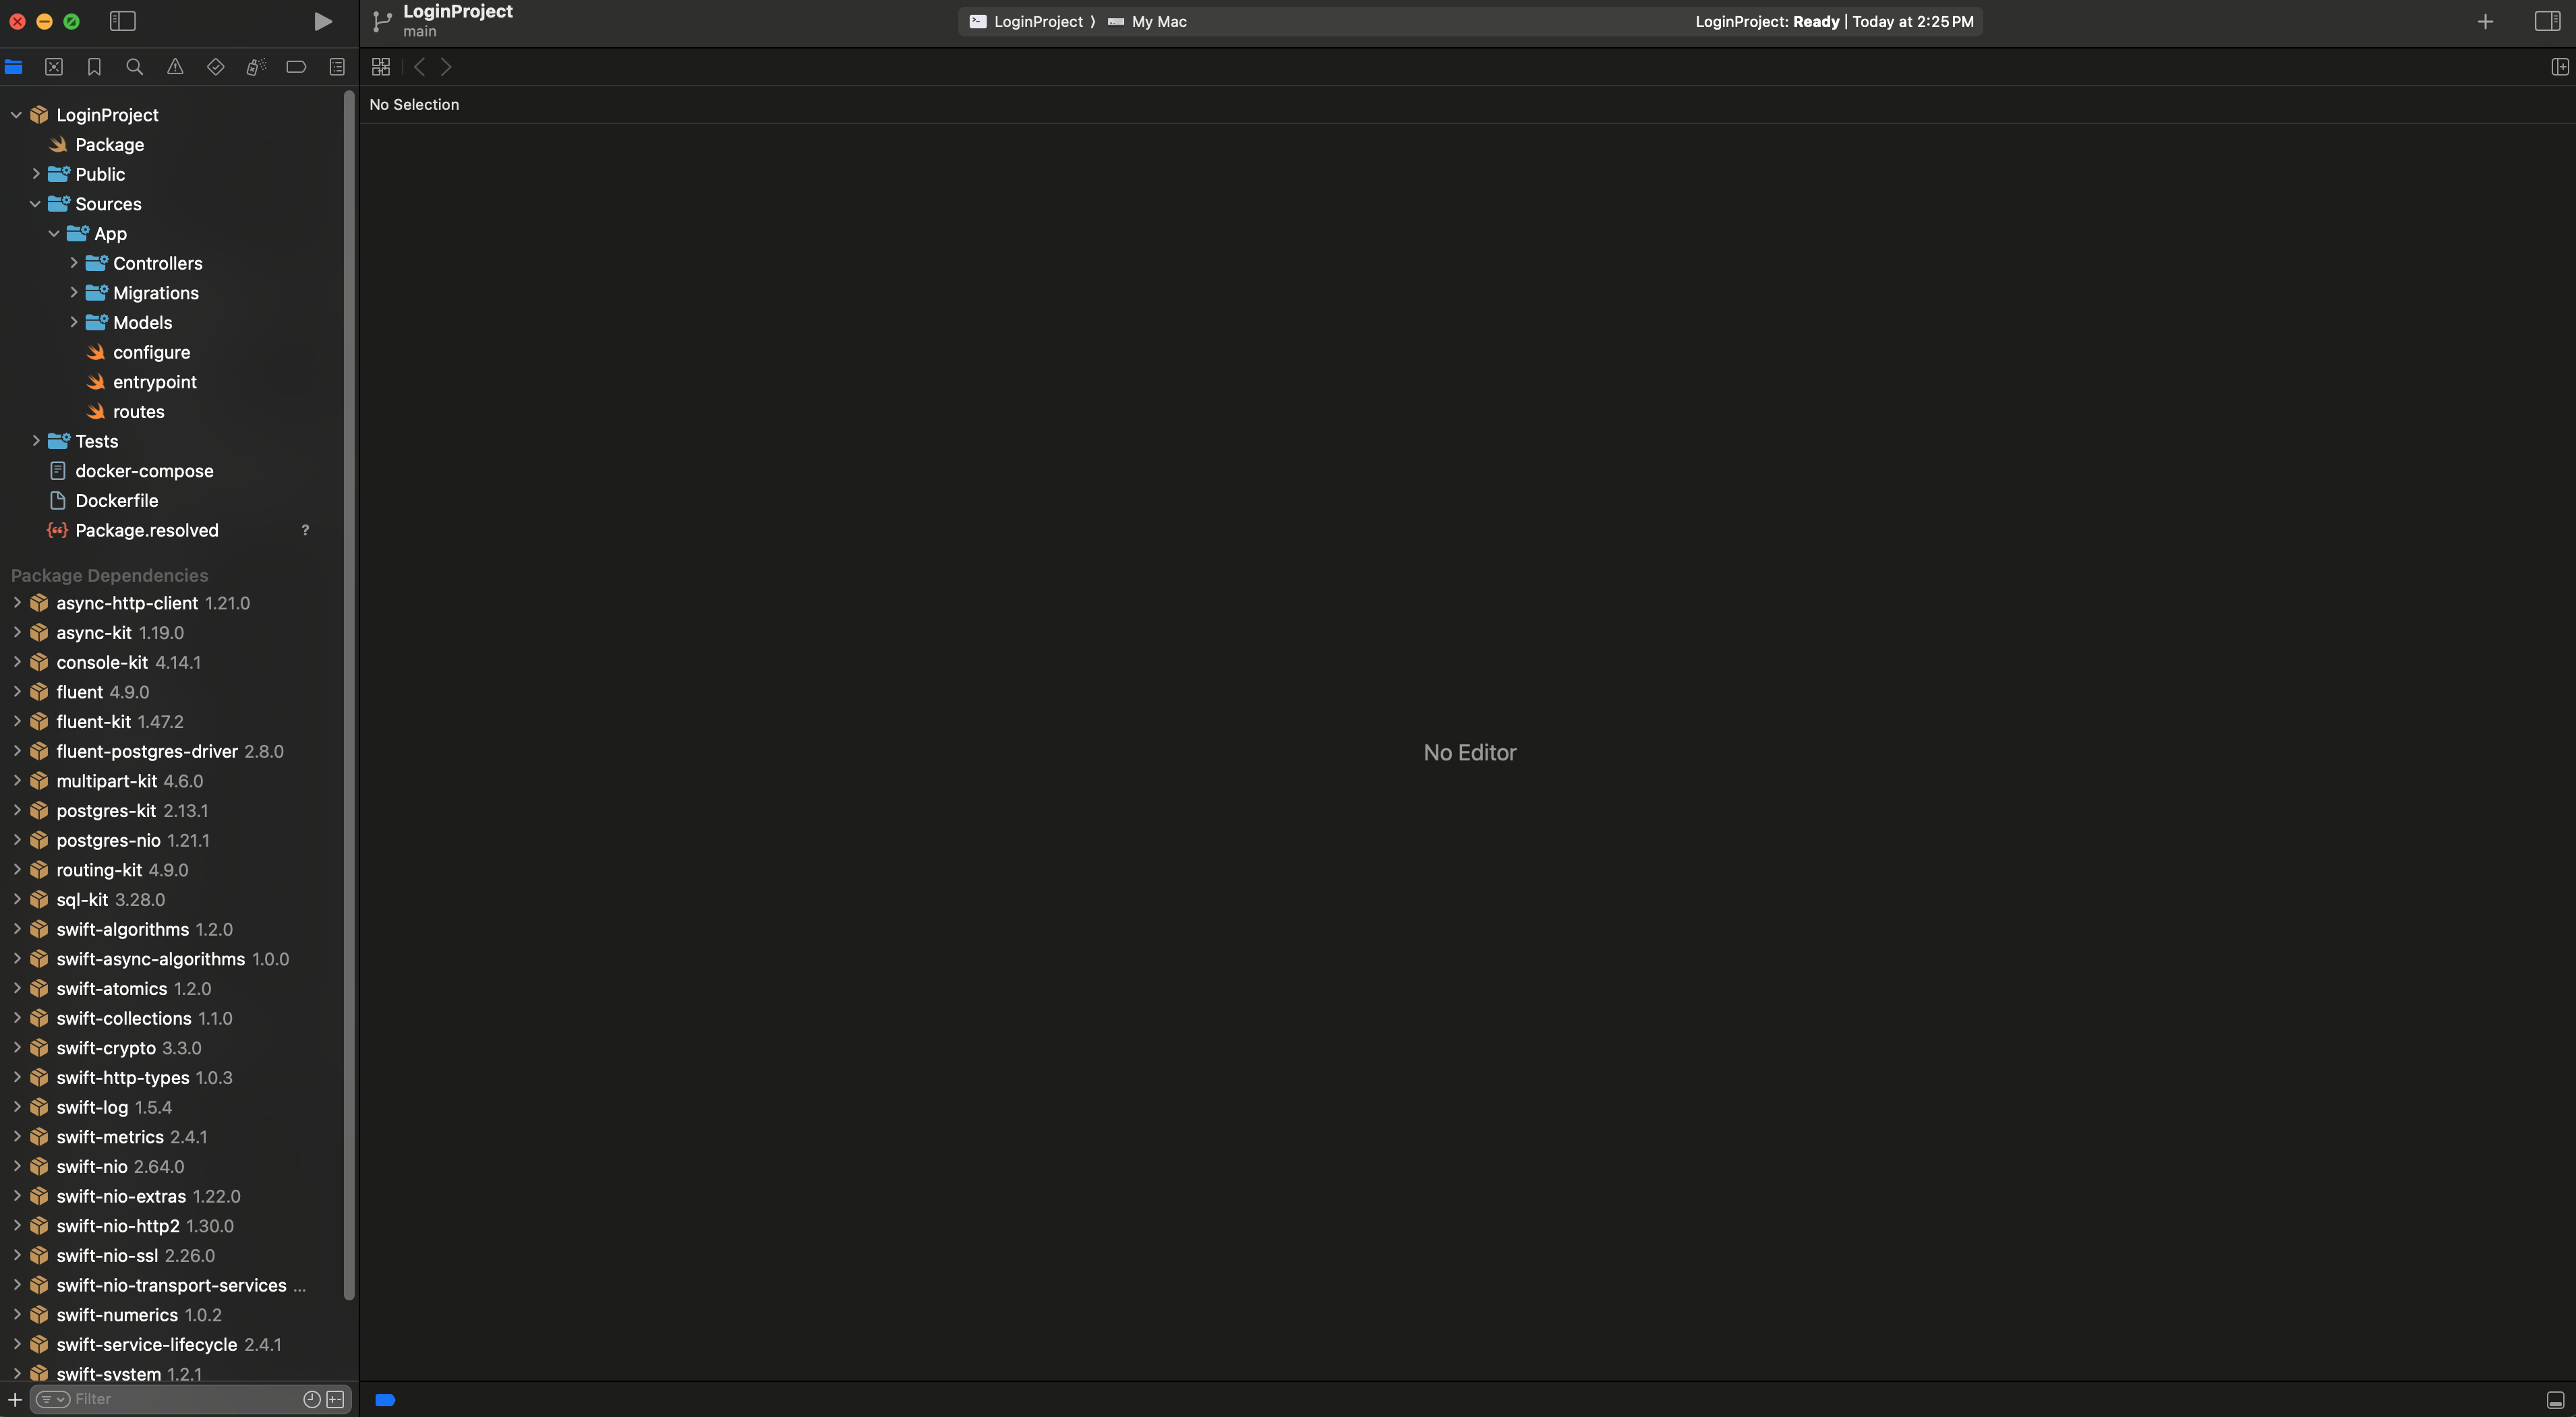Click the Run play button
The height and width of the screenshot is (1417, 2576).
click(322, 21)
